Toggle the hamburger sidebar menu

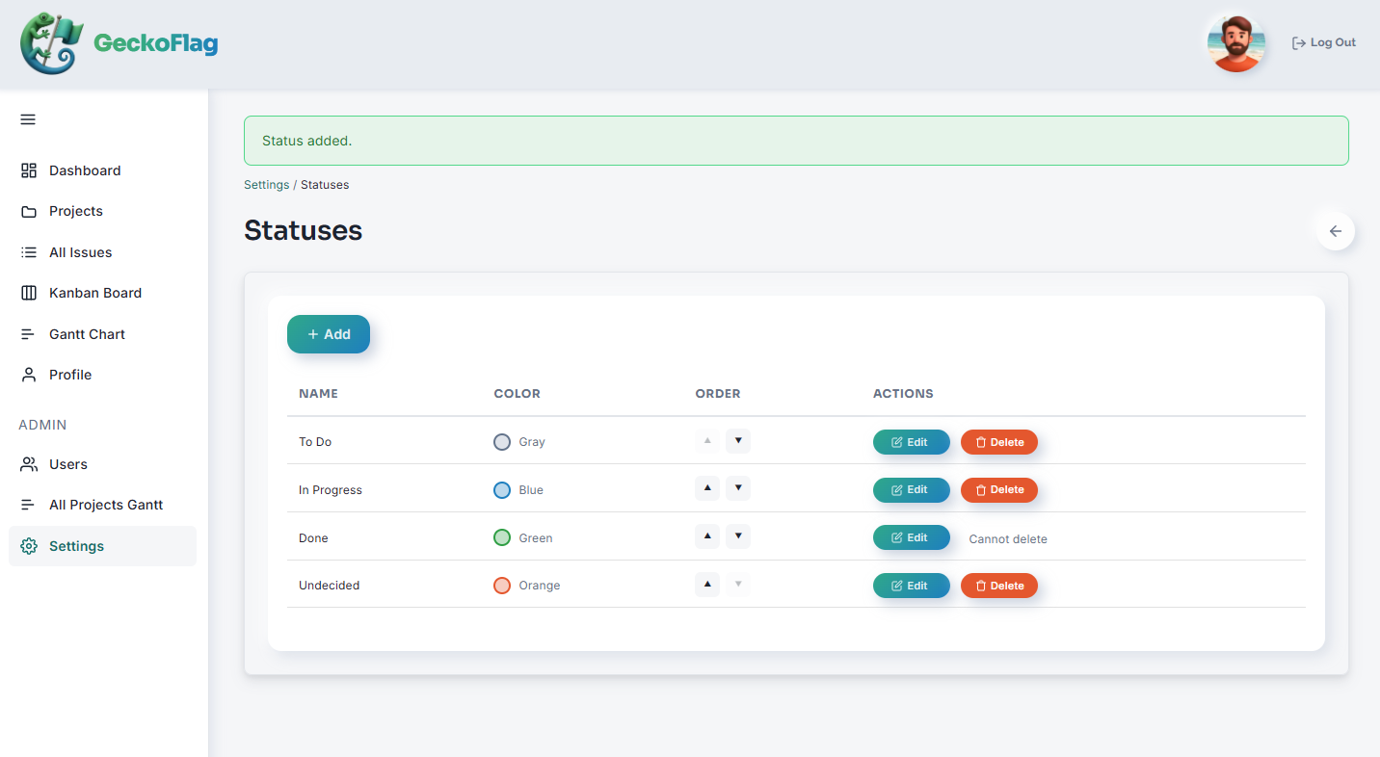[x=28, y=119]
